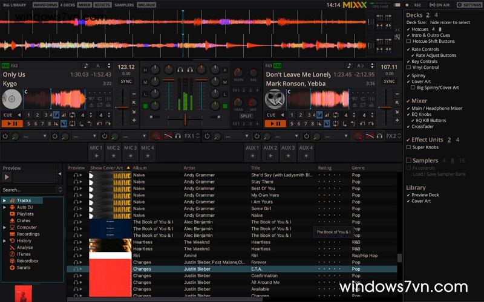Toggle MIXER in top bar
484x302 pixels.
click(84, 5)
